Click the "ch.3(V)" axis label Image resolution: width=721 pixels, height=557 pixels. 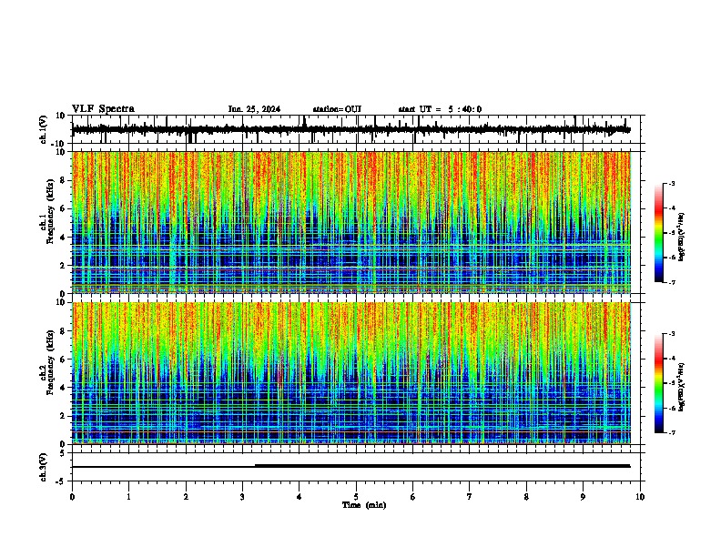coord(43,467)
